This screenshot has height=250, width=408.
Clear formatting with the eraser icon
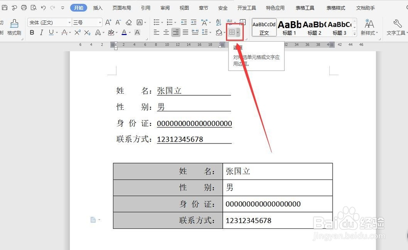tap(129, 22)
